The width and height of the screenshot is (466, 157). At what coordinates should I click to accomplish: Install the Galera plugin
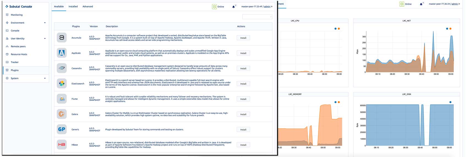(x=243, y=114)
